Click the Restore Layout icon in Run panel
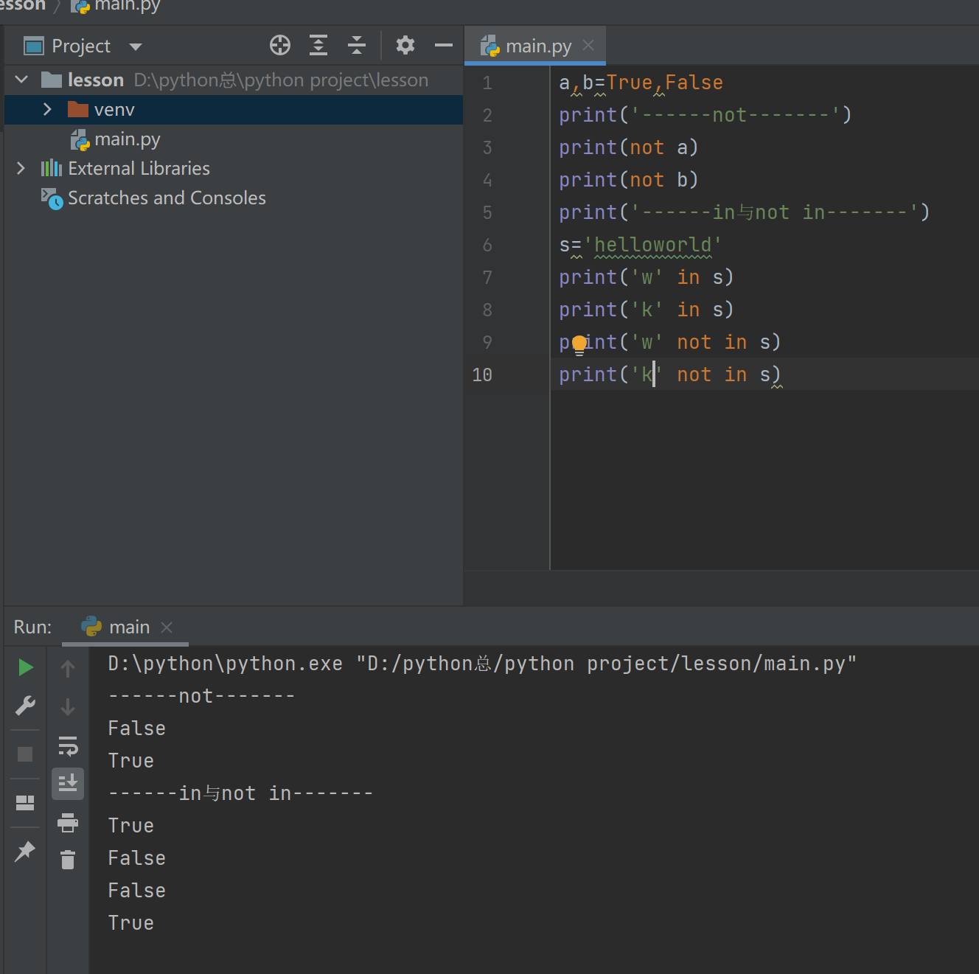Image resolution: width=979 pixels, height=974 pixels. tap(25, 802)
